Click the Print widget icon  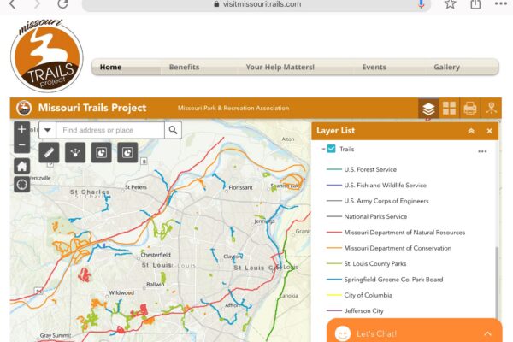[470, 109]
